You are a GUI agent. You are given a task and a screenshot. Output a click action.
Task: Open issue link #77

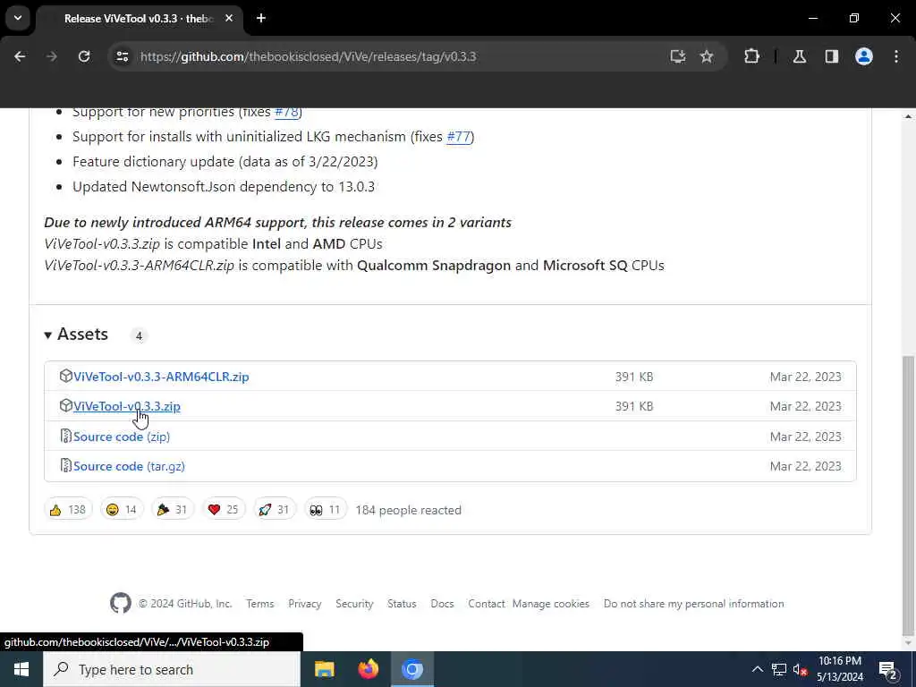(x=459, y=137)
